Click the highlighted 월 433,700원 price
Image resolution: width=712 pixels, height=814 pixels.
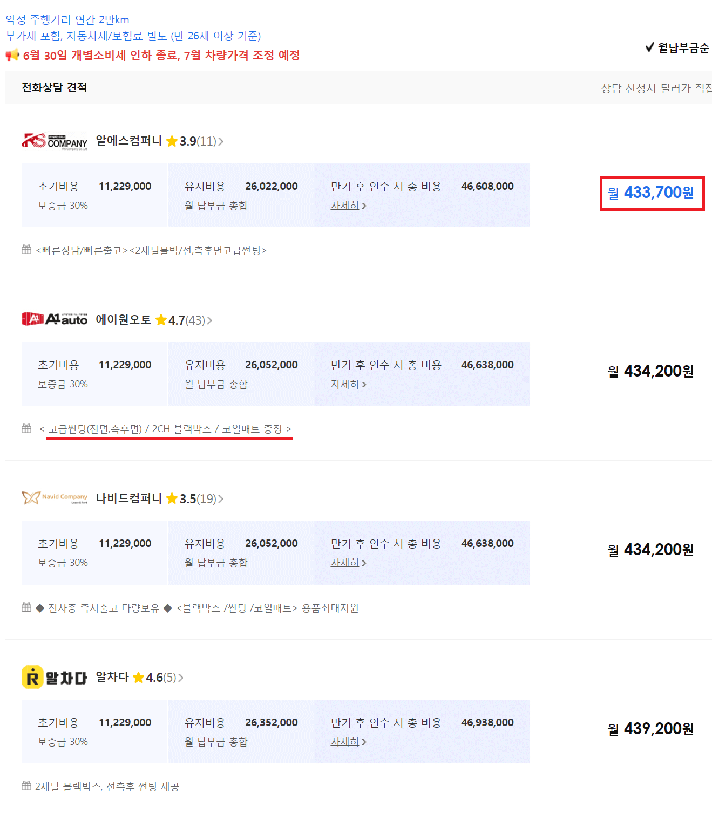tap(652, 193)
